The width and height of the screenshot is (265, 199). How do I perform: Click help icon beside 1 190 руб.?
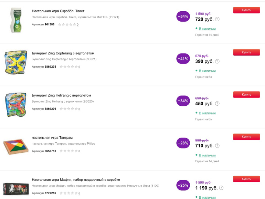(x=221, y=188)
